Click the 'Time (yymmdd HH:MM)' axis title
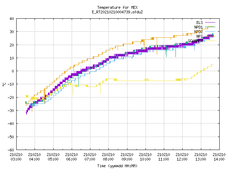 pyautogui.click(x=117, y=166)
